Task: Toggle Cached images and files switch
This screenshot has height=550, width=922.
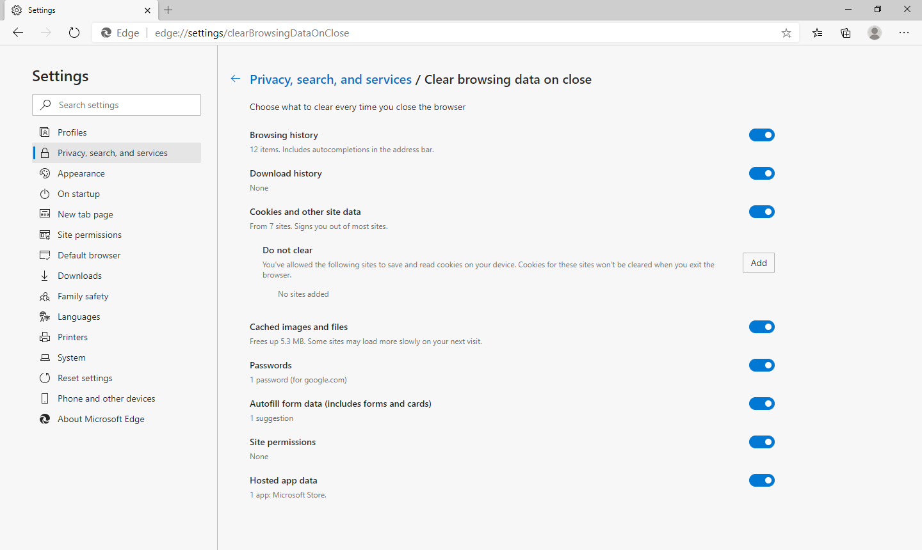Action: coord(762,327)
